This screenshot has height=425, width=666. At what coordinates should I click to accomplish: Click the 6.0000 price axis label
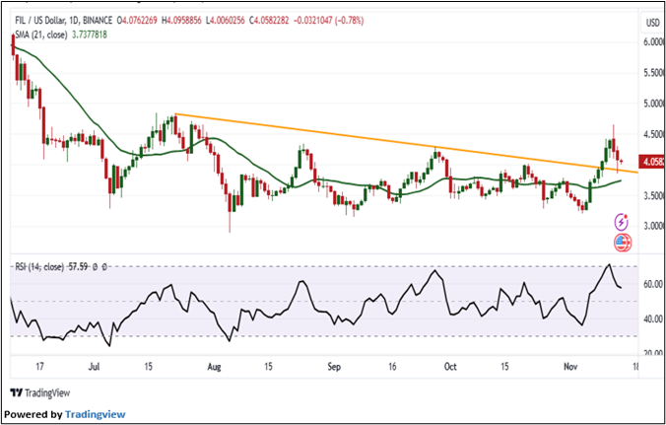(654, 43)
